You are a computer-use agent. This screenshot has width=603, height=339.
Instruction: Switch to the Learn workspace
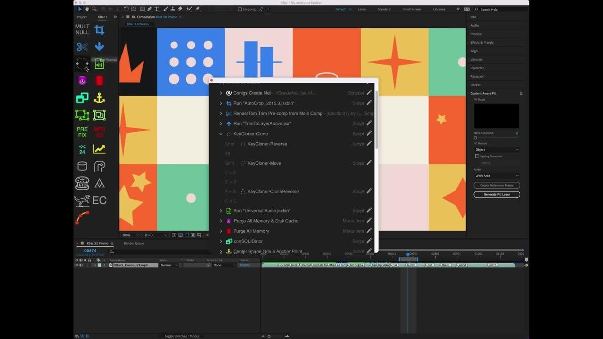pyautogui.click(x=361, y=9)
